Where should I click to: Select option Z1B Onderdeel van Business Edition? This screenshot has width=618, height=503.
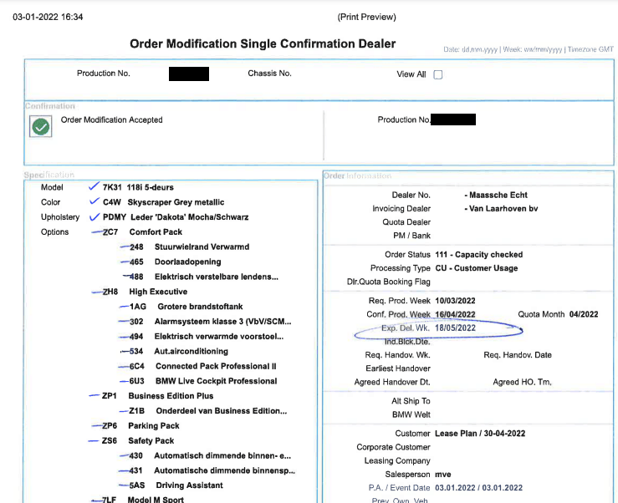click(x=207, y=411)
